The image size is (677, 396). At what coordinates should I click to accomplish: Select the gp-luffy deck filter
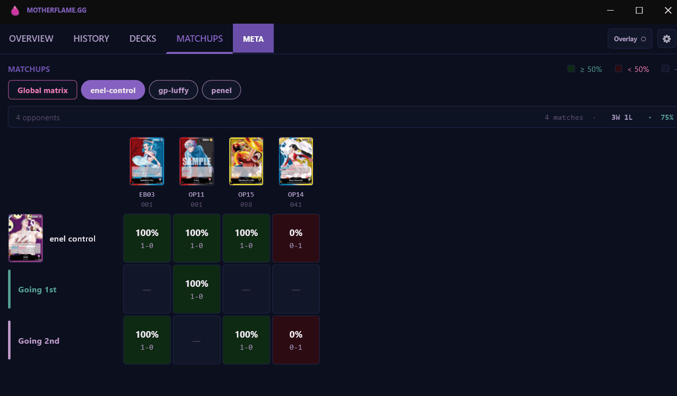pos(174,90)
